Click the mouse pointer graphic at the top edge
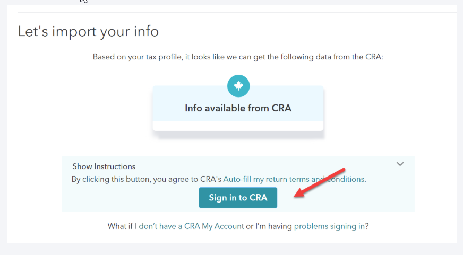 (x=84, y=2)
